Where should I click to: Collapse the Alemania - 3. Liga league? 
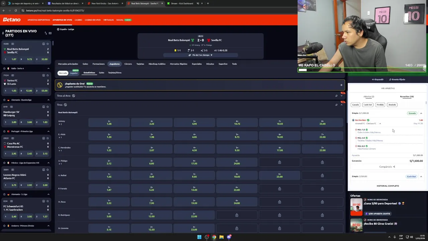(x=48, y=194)
